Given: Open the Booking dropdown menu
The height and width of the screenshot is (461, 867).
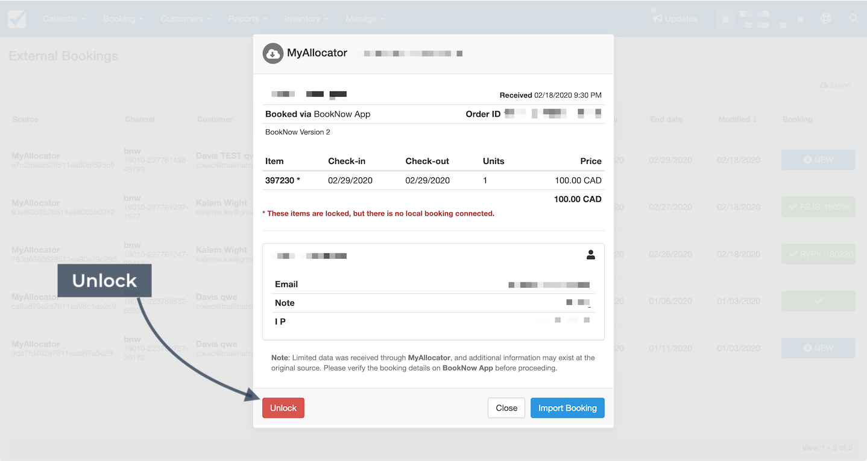Looking at the screenshot, I should pyautogui.click(x=123, y=19).
